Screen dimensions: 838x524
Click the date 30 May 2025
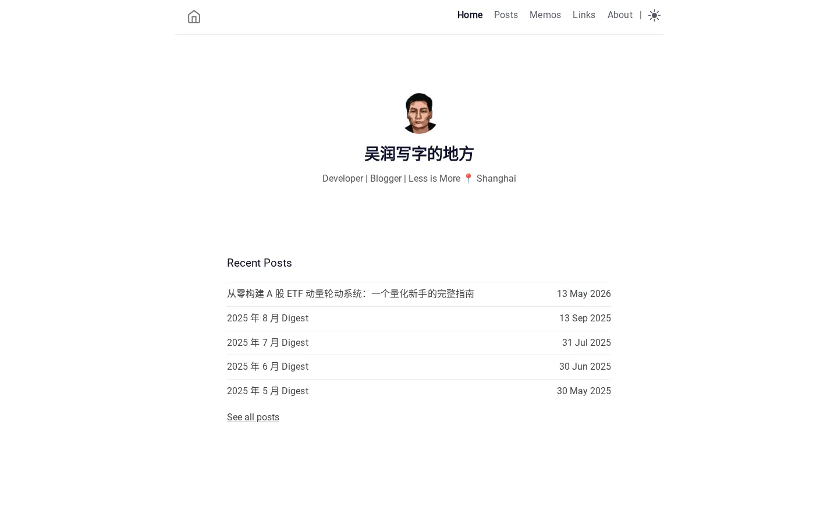584,391
